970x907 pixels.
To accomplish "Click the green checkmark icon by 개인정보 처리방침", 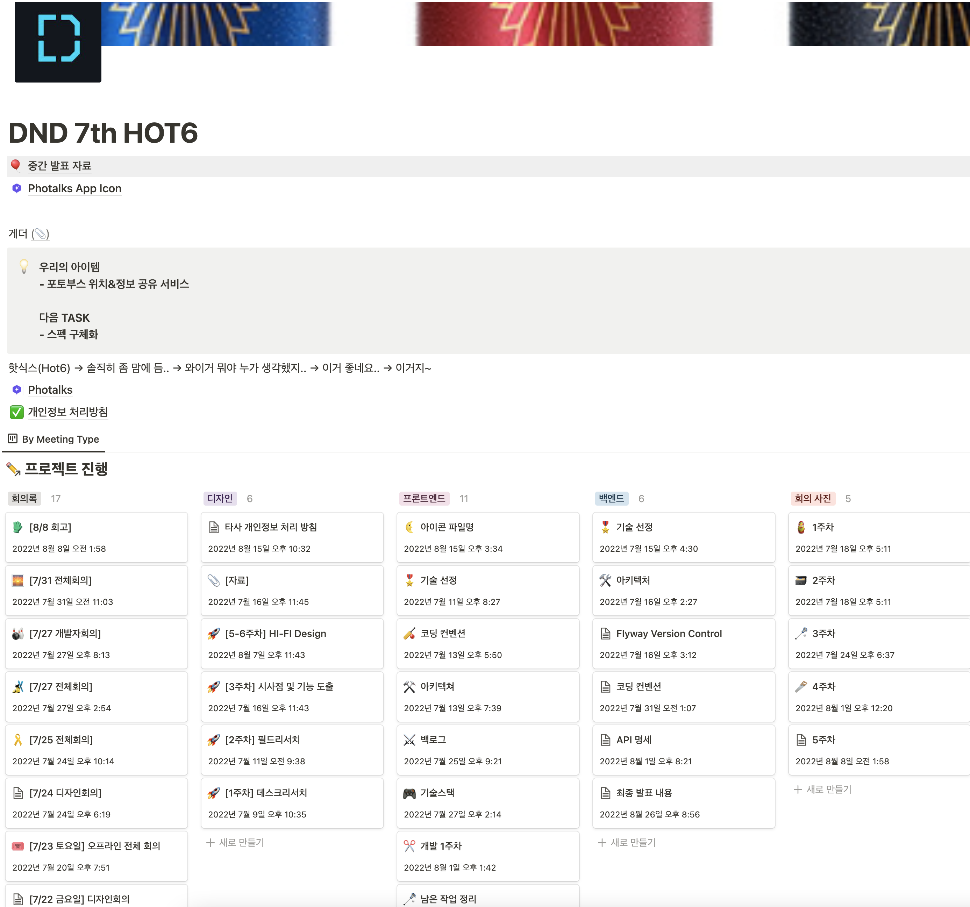I will click(16, 412).
